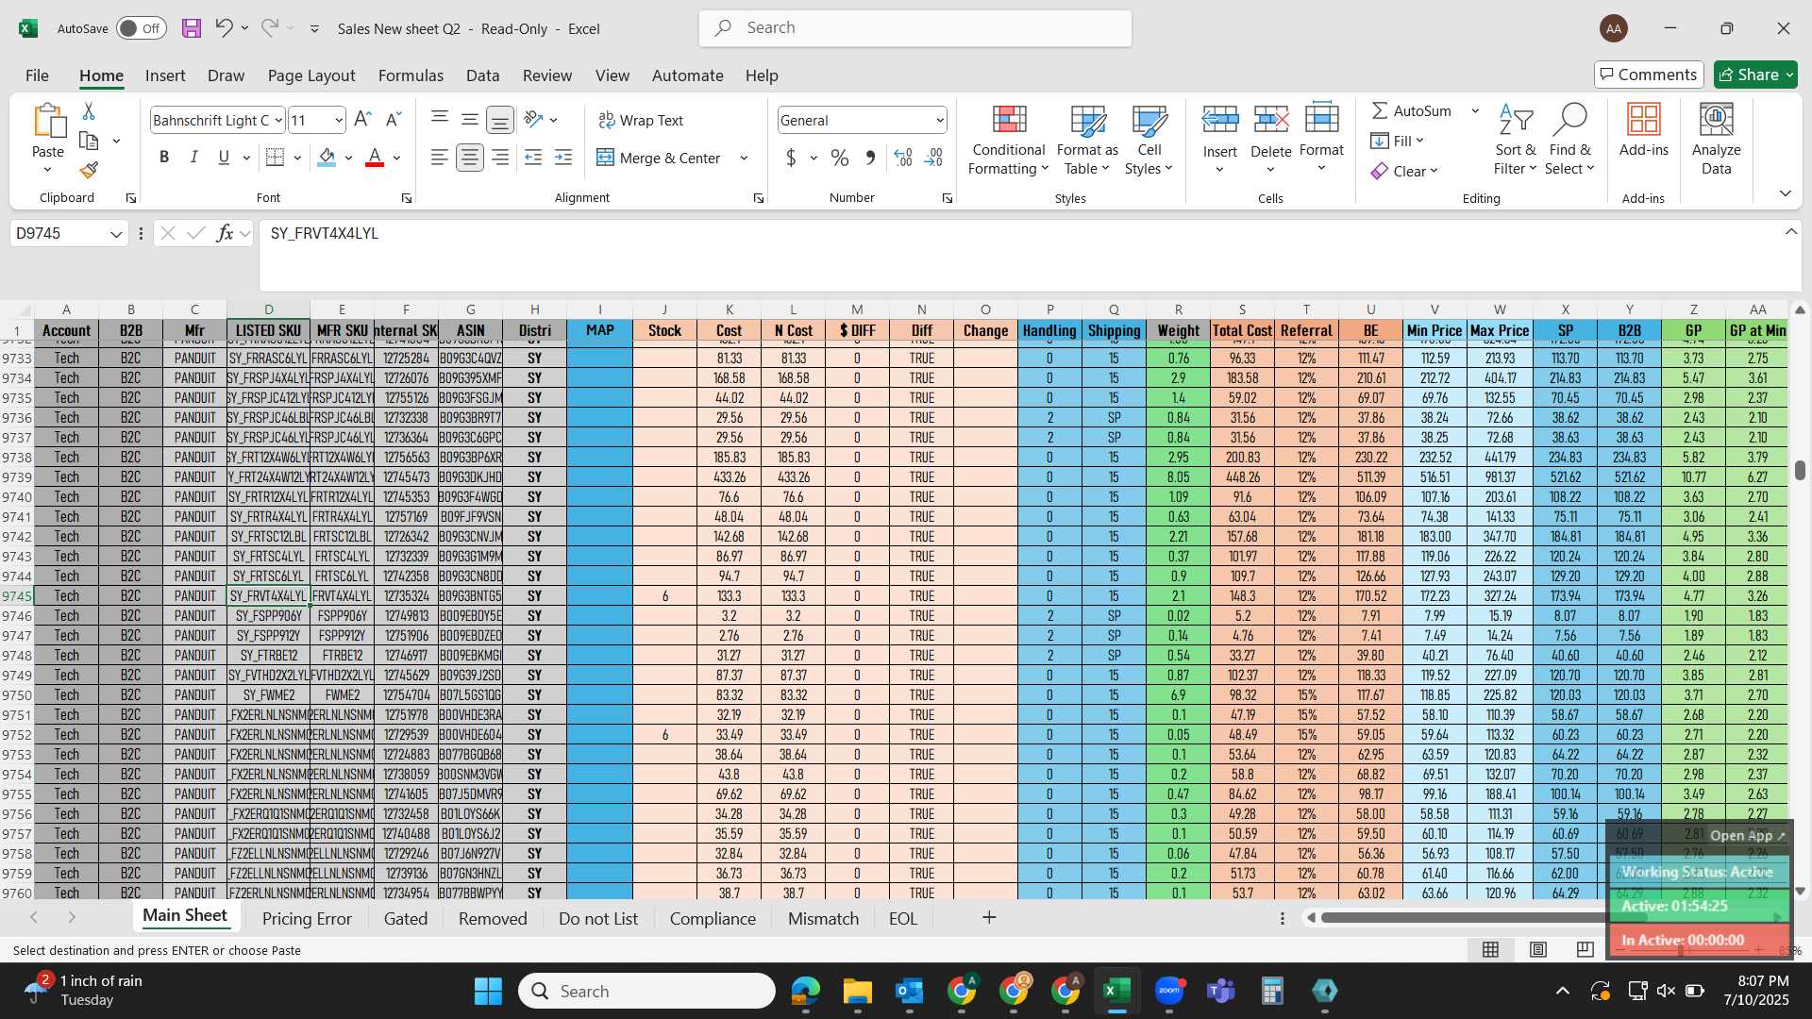Add a new sheet with plus button

(989, 917)
